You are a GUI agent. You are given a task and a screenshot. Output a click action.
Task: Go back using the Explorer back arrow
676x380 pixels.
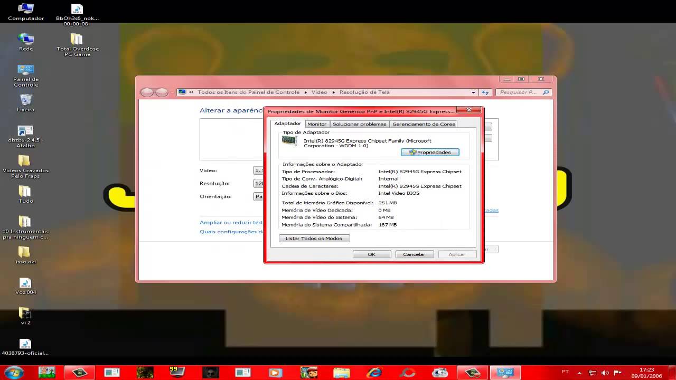tap(147, 92)
